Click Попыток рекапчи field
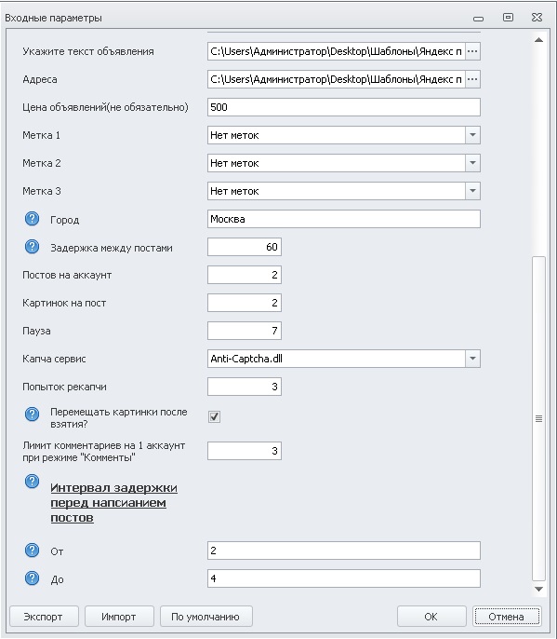557x639 pixels. 245,387
